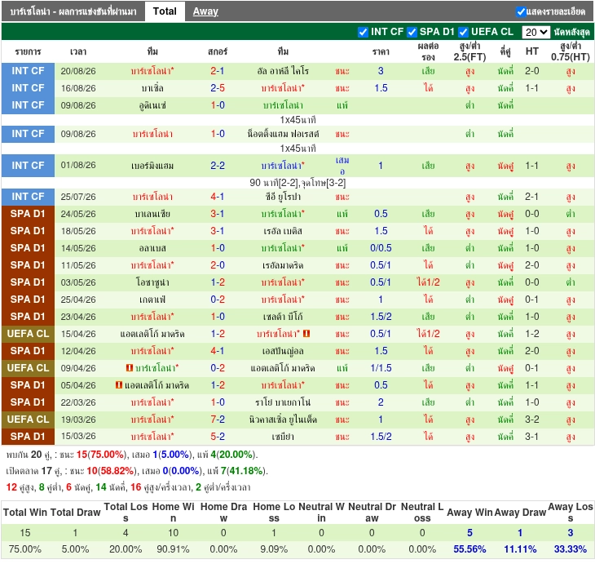Click the 0.75(HT) over/under column header
The image size is (595, 564).
pos(571,51)
